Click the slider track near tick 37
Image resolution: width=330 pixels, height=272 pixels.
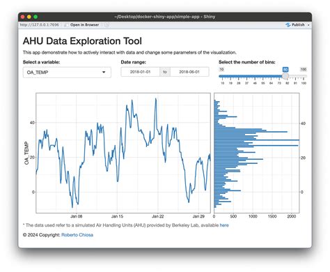tap(246, 76)
